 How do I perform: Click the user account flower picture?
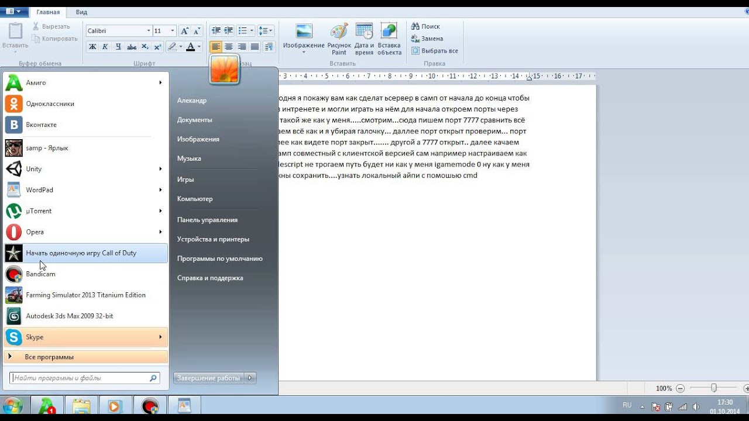[x=225, y=70]
